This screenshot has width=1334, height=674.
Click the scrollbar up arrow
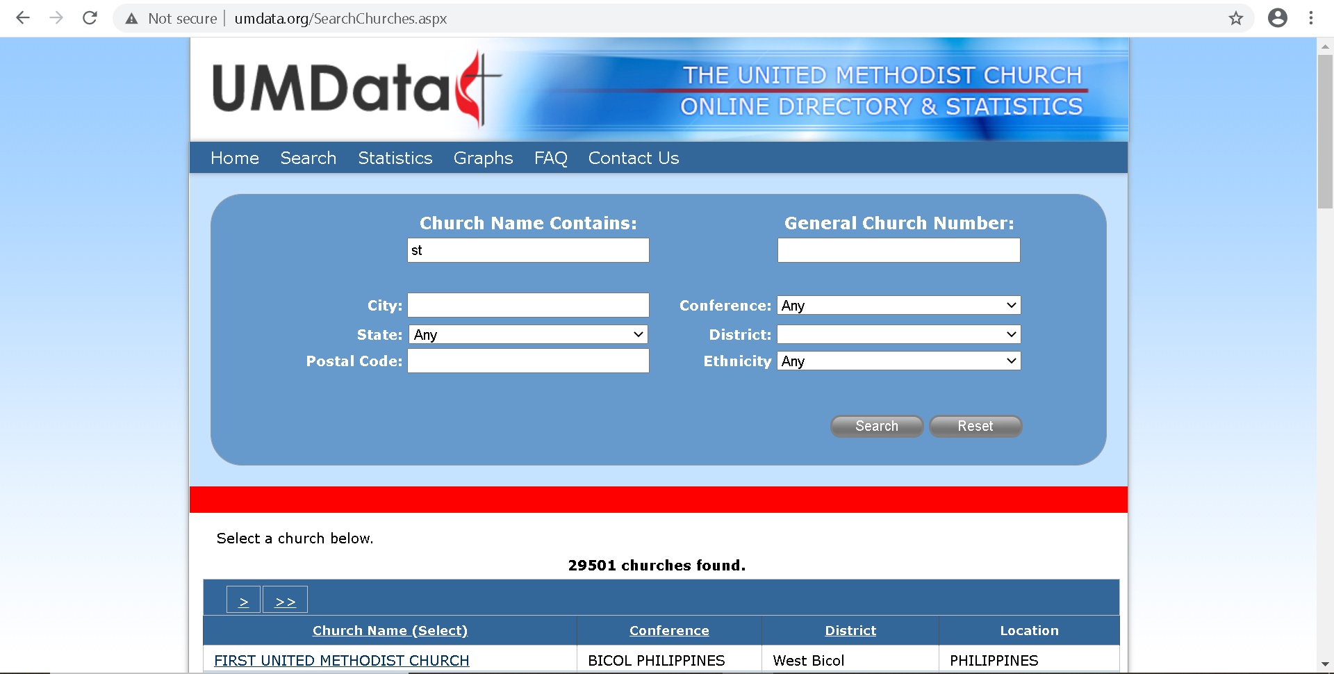[1325, 47]
